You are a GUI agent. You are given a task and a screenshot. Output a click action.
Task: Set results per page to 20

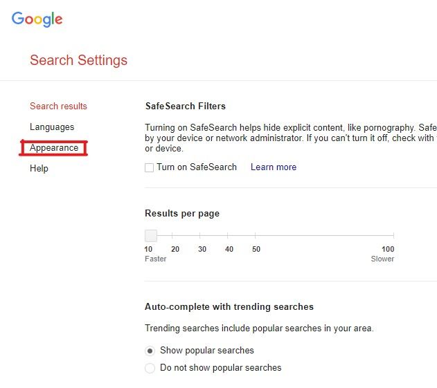172,236
